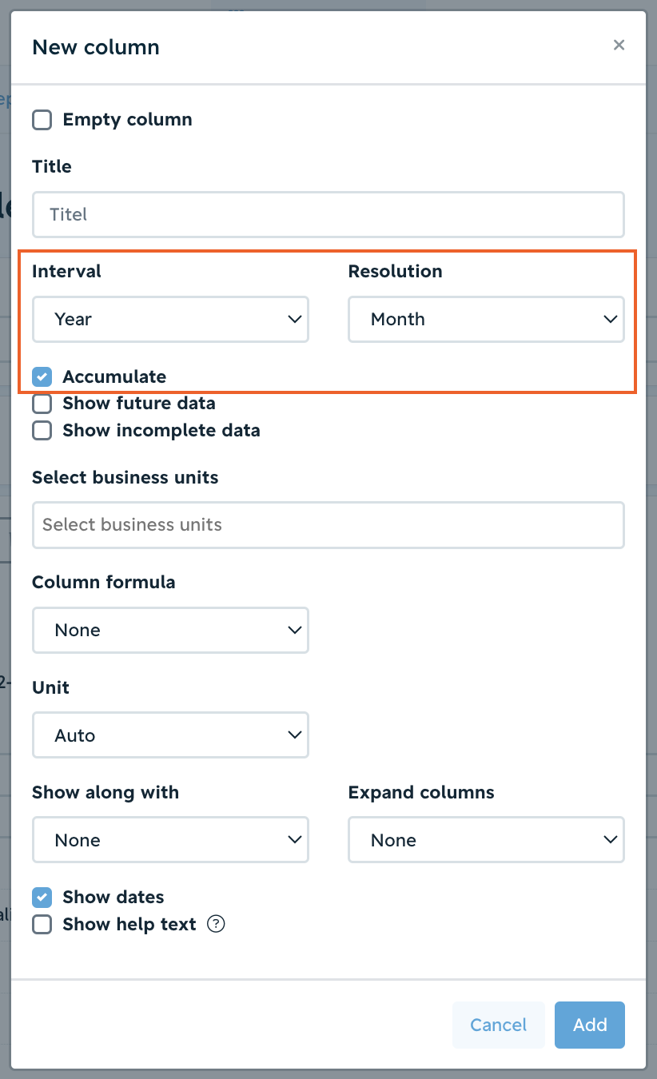Image resolution: width=657 pixels, height=1079 pixels.
Task: Click the Select business units field
Action: [328, 525]
